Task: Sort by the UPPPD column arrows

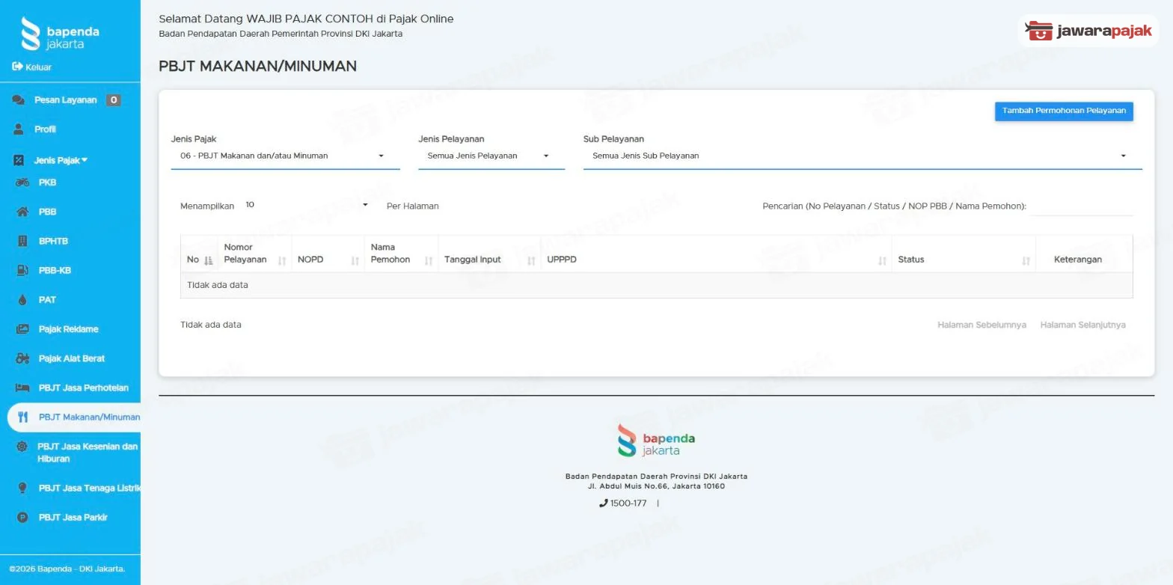Action: 882,260
